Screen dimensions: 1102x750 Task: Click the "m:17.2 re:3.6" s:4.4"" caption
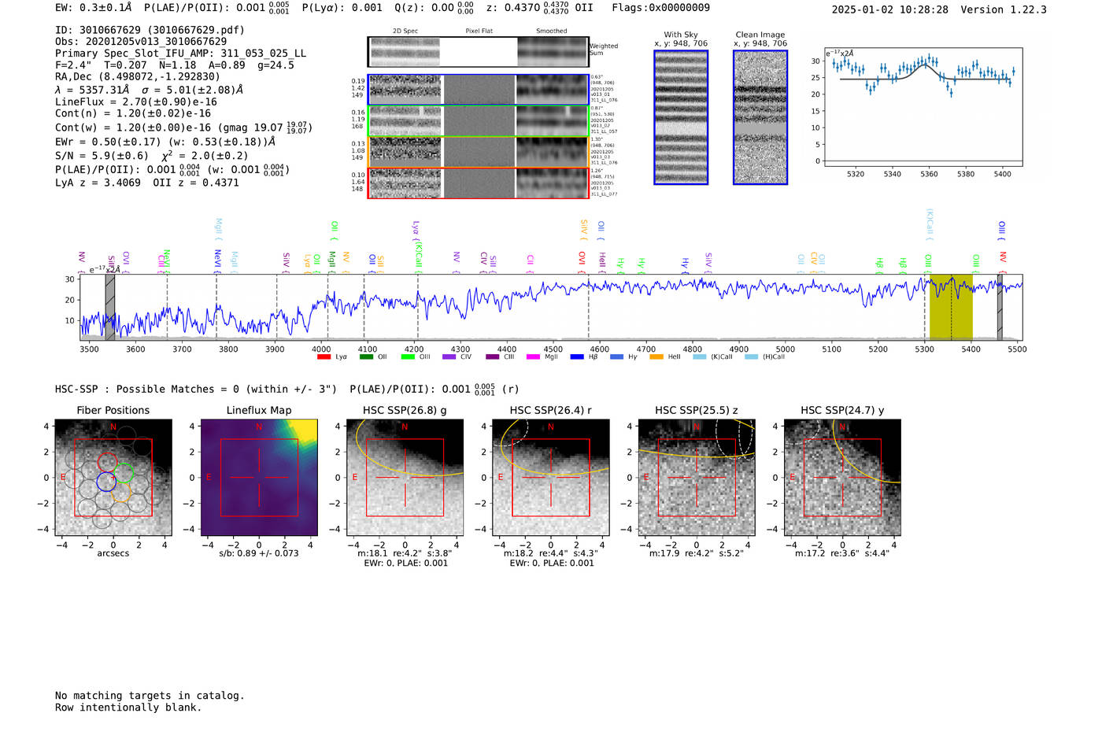[x=842, y=553]
